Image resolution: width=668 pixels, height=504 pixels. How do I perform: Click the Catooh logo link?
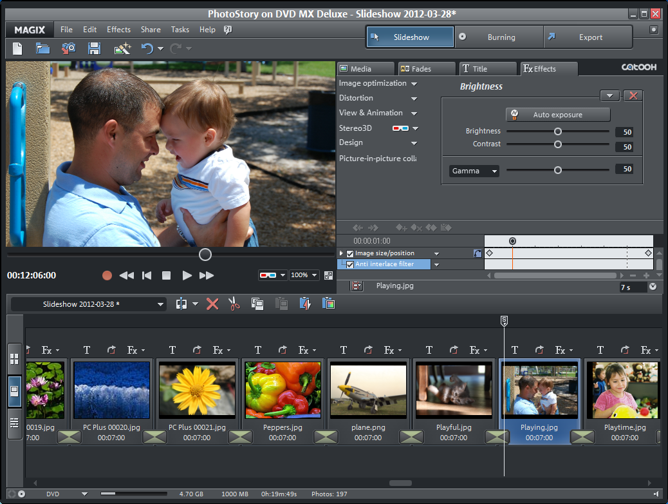pos(638,67)
